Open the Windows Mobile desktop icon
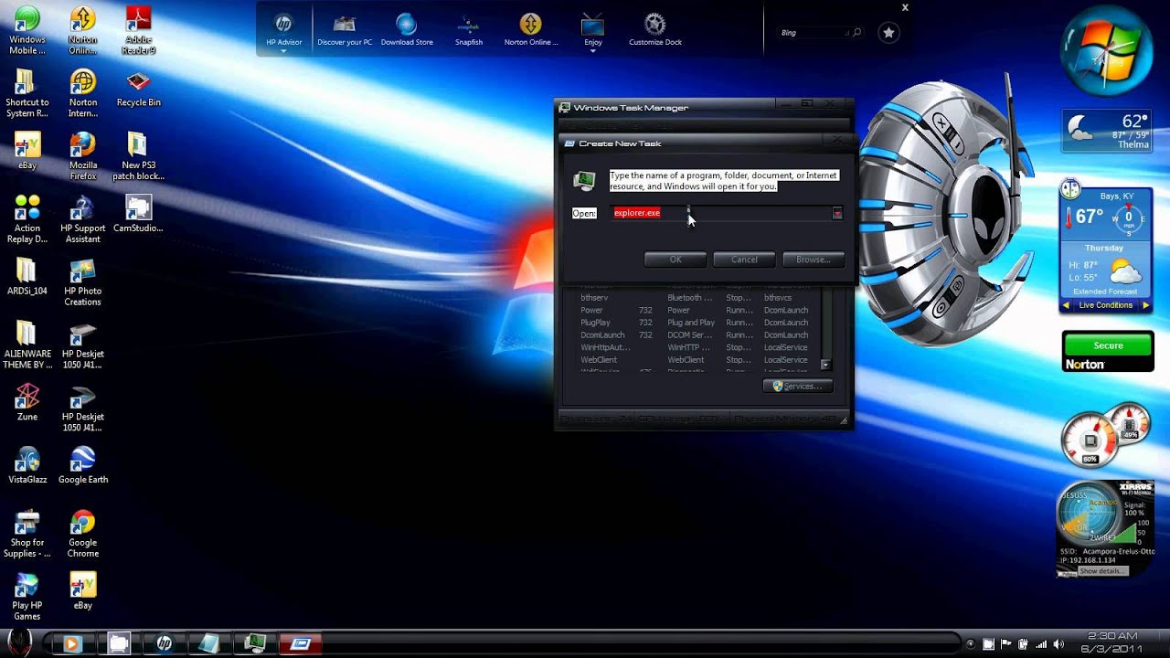1170x658 pixels. [27, 30]
